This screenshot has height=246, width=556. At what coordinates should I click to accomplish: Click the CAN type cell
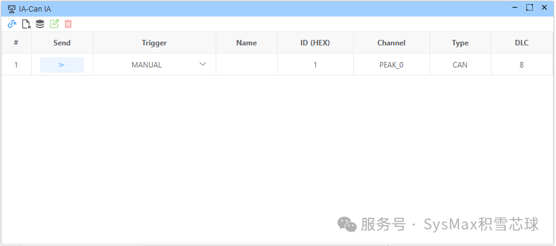[460, 64]
